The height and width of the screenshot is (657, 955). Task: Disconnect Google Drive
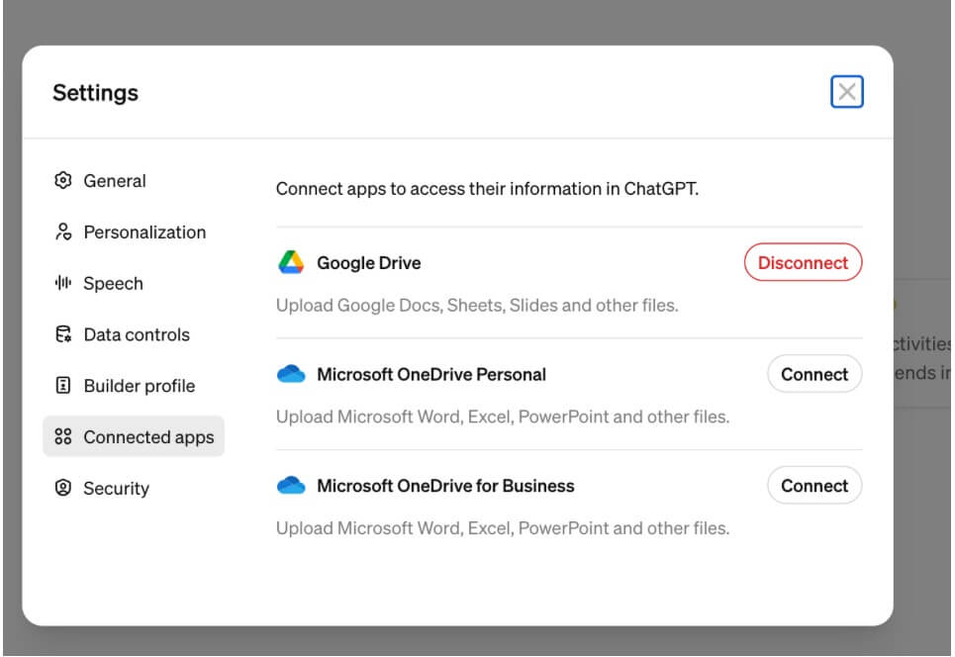[803, 262]
